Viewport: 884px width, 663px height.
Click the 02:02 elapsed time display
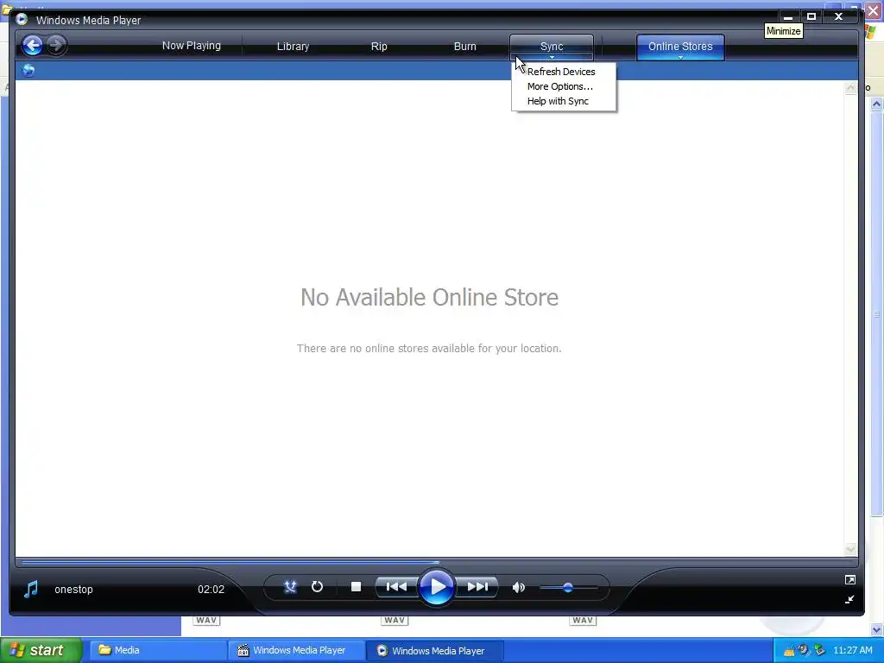pos(211,589)
